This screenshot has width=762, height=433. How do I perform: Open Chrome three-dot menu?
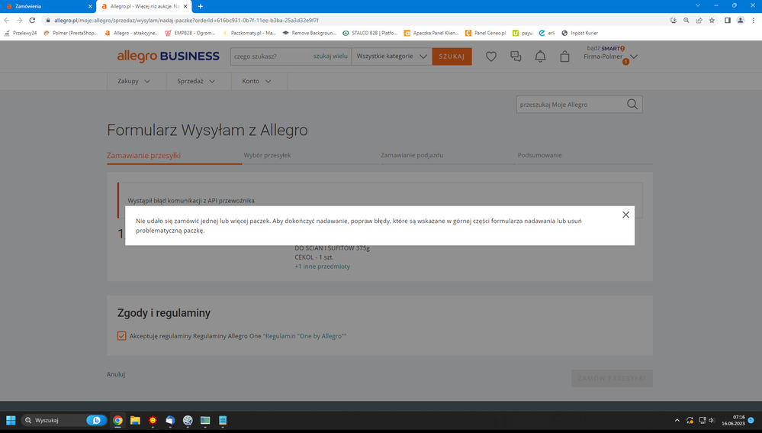pos(754,21)
